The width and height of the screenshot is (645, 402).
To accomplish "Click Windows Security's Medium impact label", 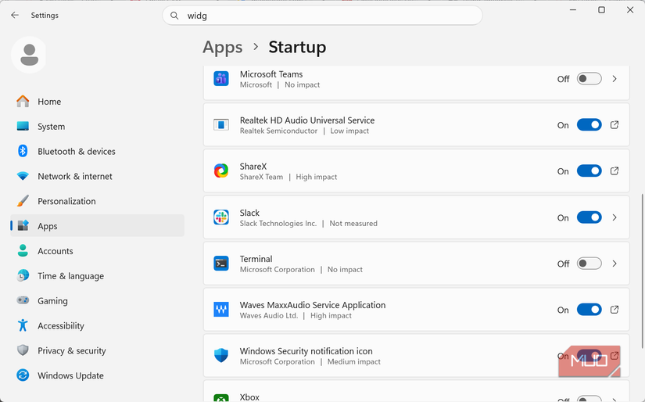I will (353, 361).
